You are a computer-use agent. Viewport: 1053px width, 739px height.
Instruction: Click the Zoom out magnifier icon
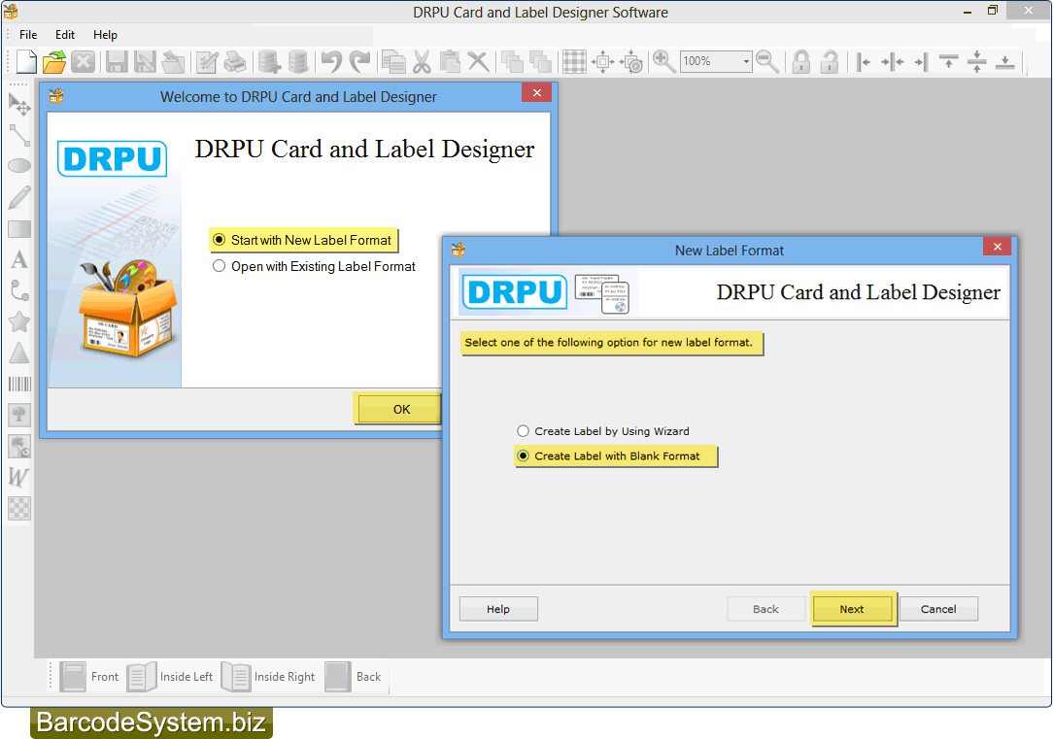[766, 62]
